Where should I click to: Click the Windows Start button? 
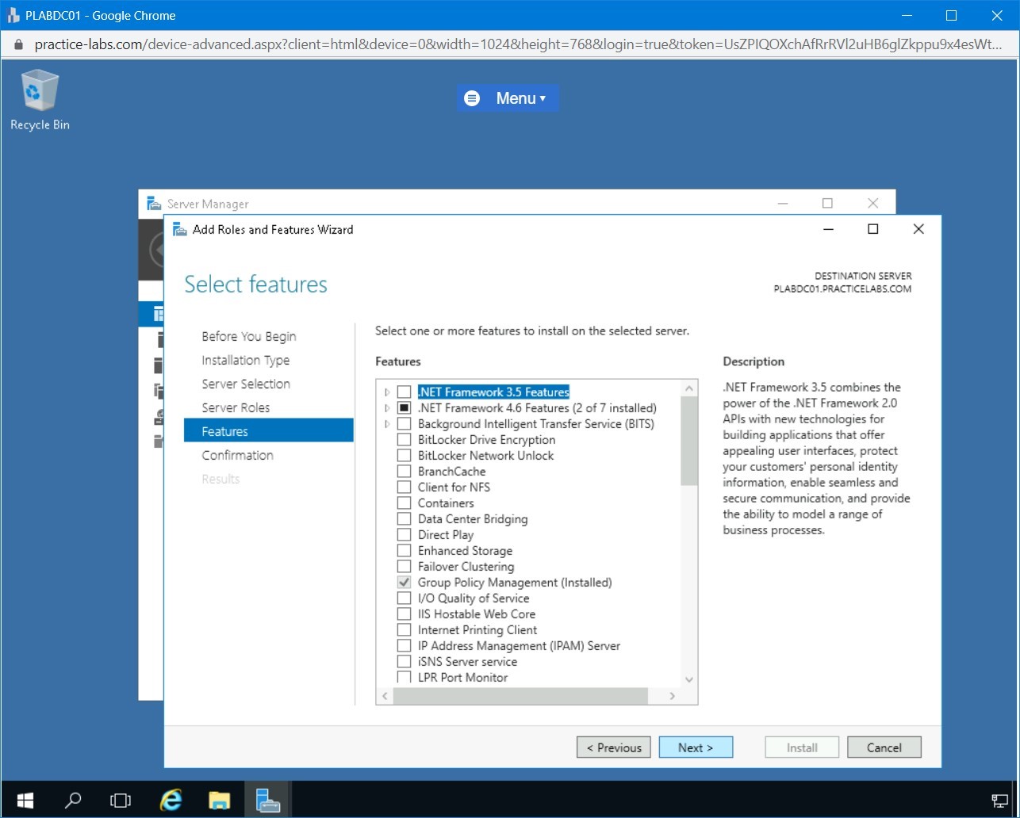pyautogui.click(x=25, y=800)
